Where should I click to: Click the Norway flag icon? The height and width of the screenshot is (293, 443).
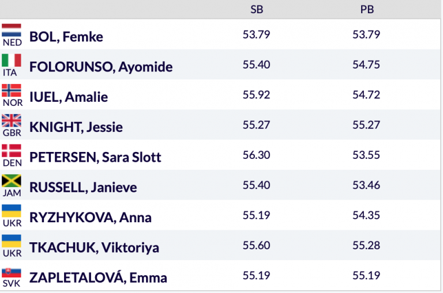[x=12, y=90]
